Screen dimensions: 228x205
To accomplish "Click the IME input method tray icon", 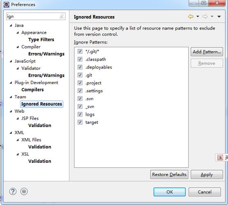I will (x=220, y=157).
